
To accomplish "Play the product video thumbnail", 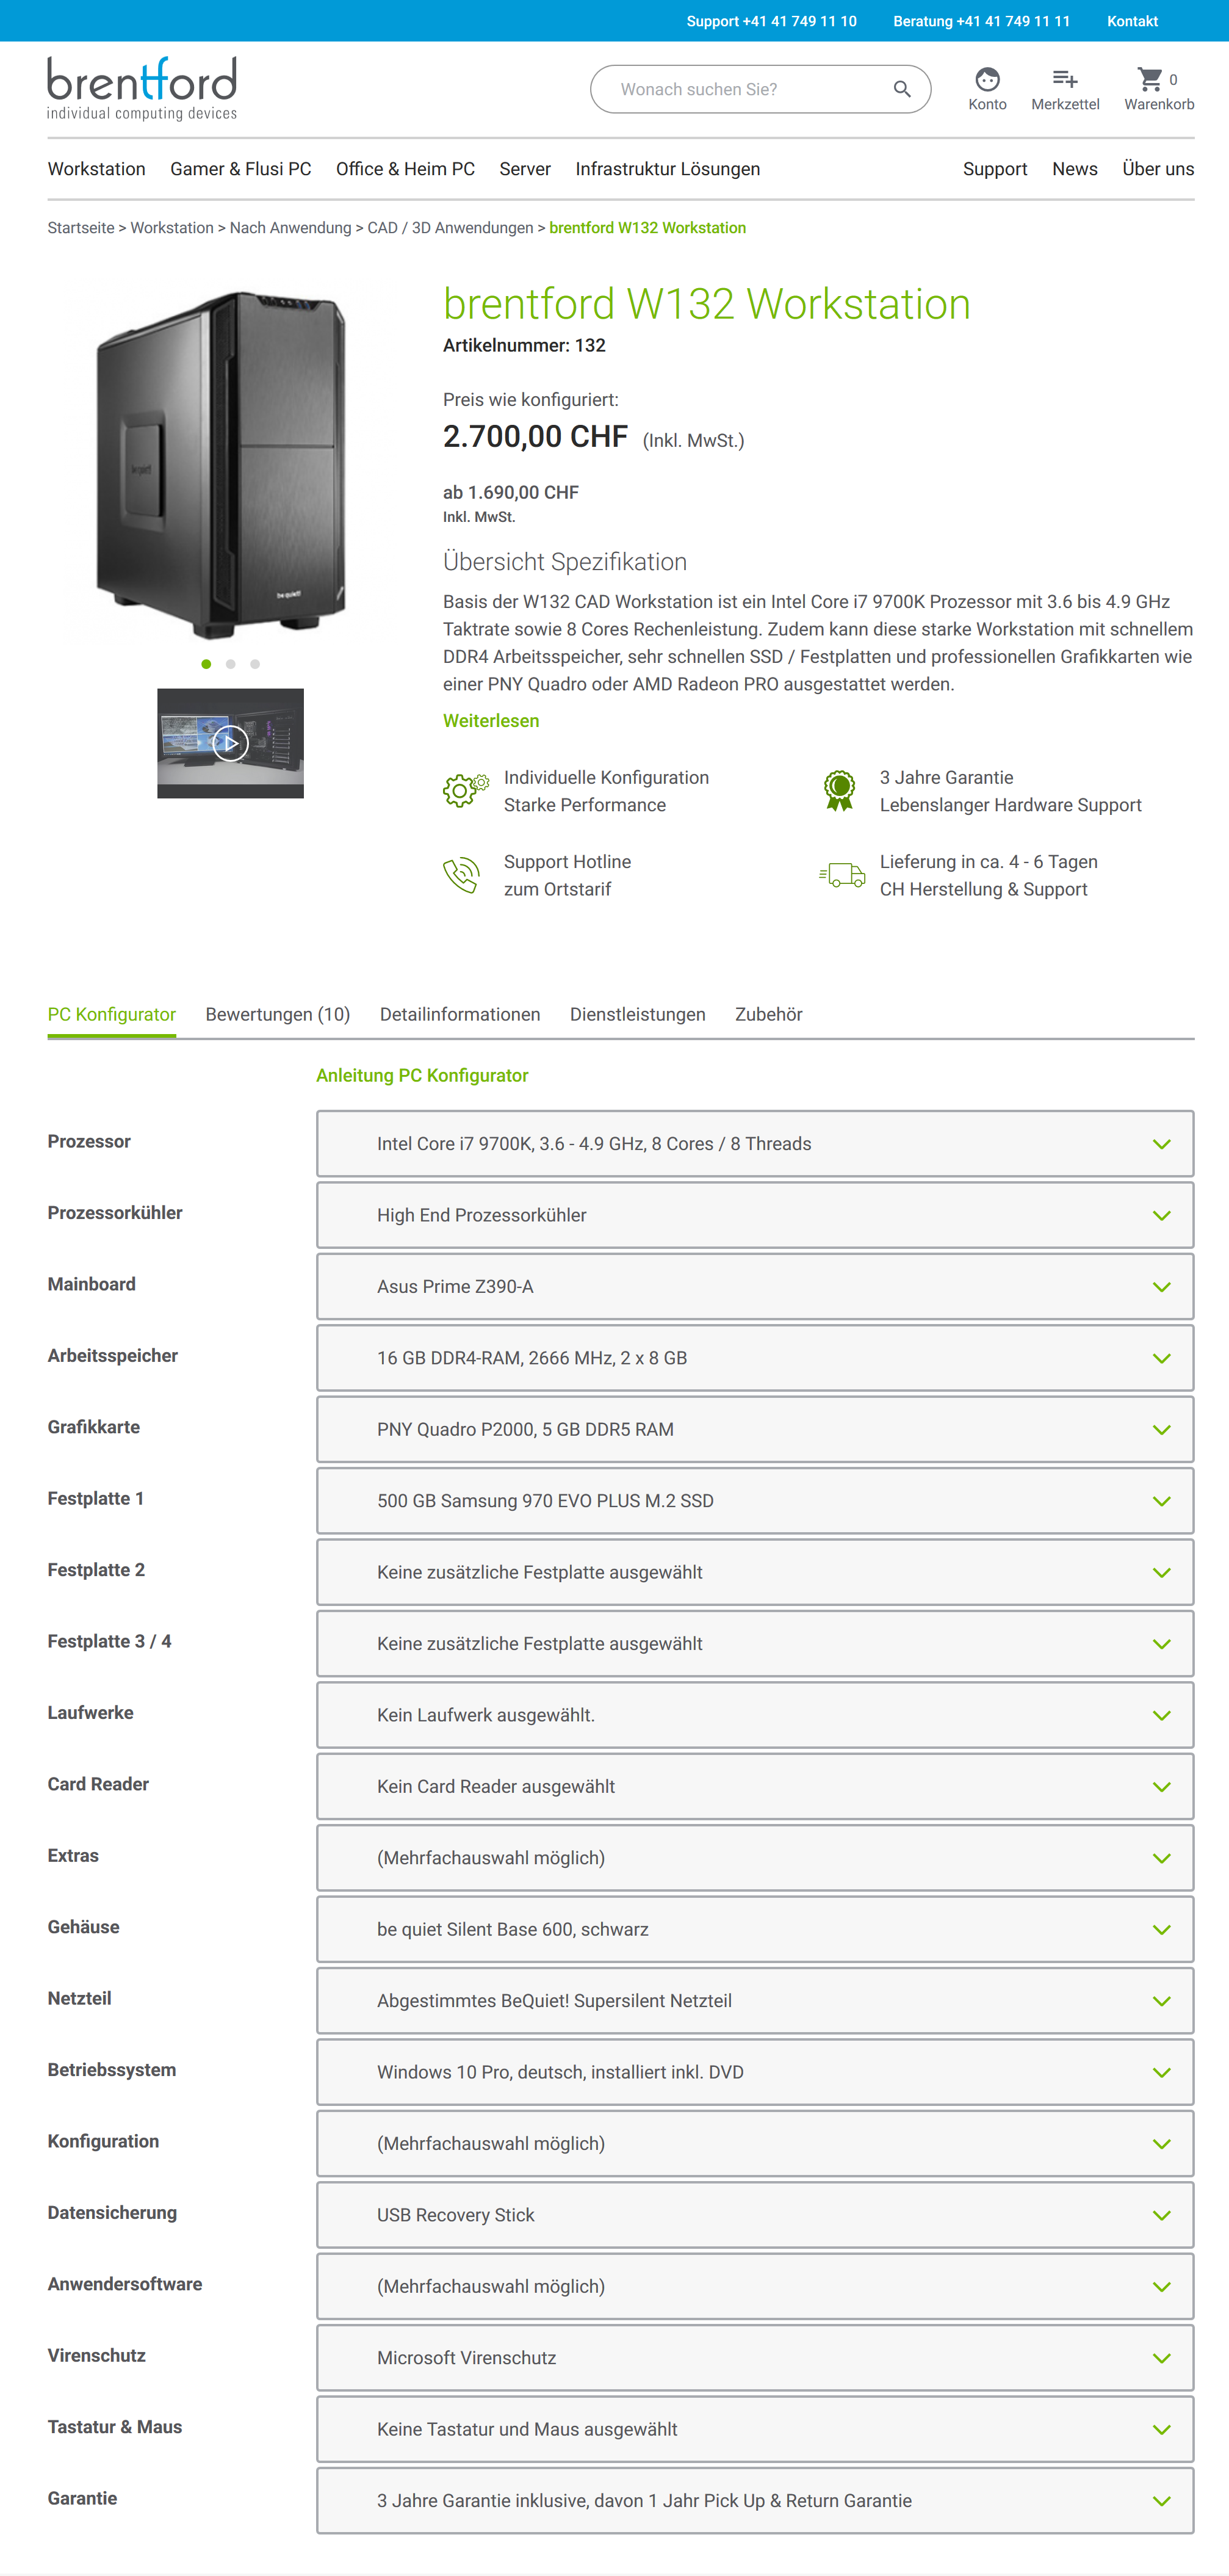I will tap(230, 743).
